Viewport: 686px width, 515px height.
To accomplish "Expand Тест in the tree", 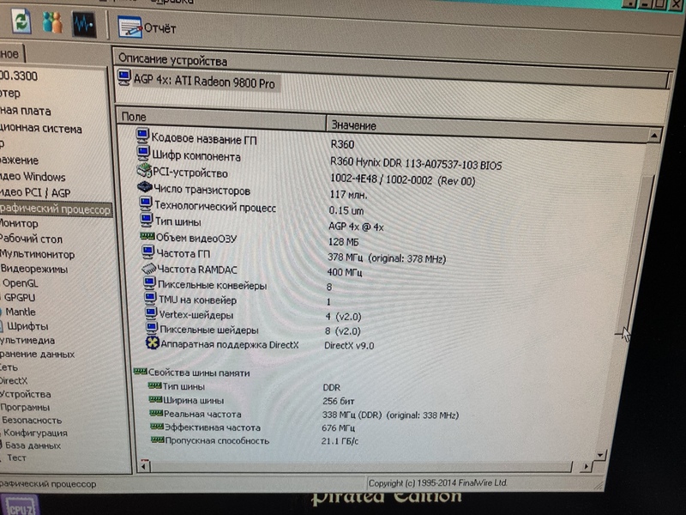I will click(x=16, y=457).
